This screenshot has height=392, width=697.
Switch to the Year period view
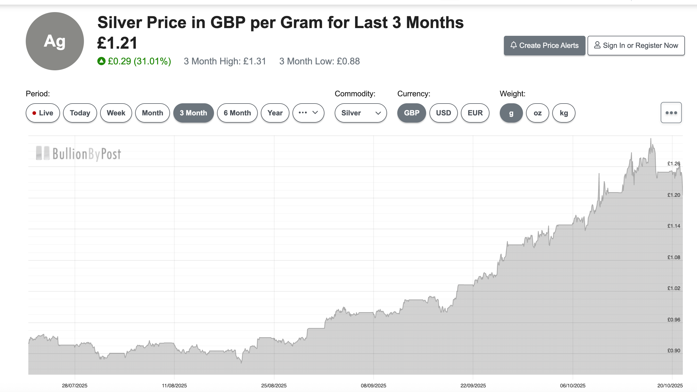275,113
